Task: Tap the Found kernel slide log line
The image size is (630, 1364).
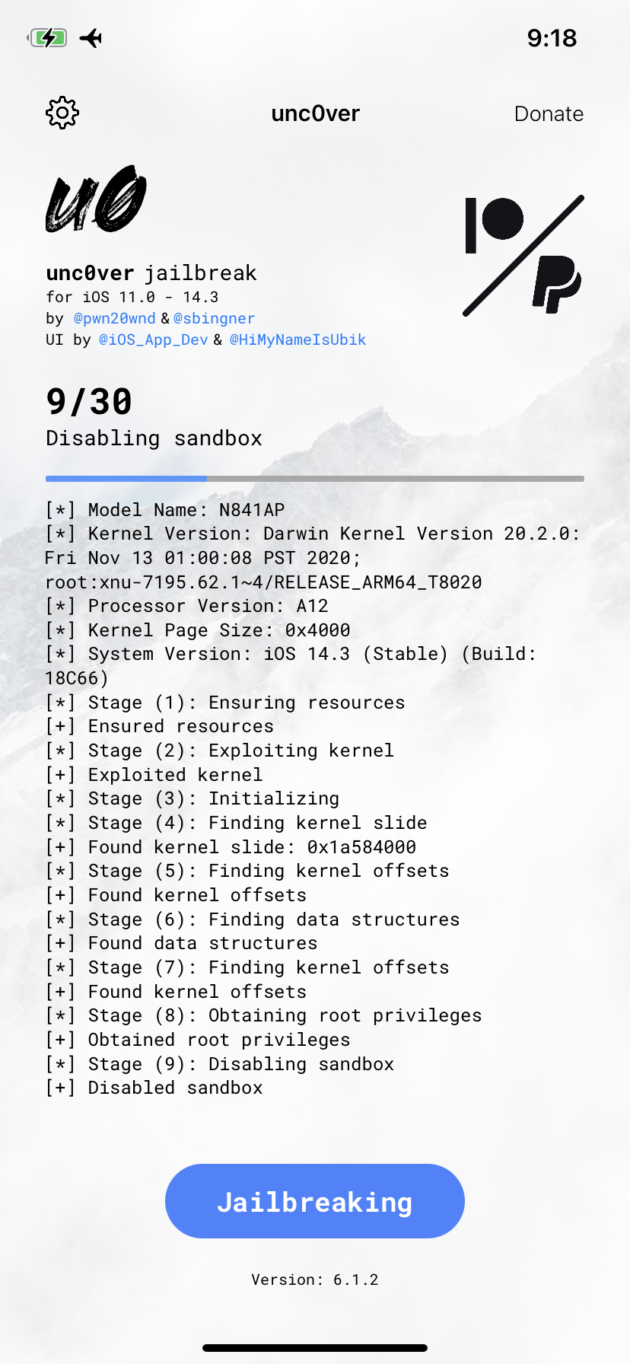Action: click(x=231, y=847)
